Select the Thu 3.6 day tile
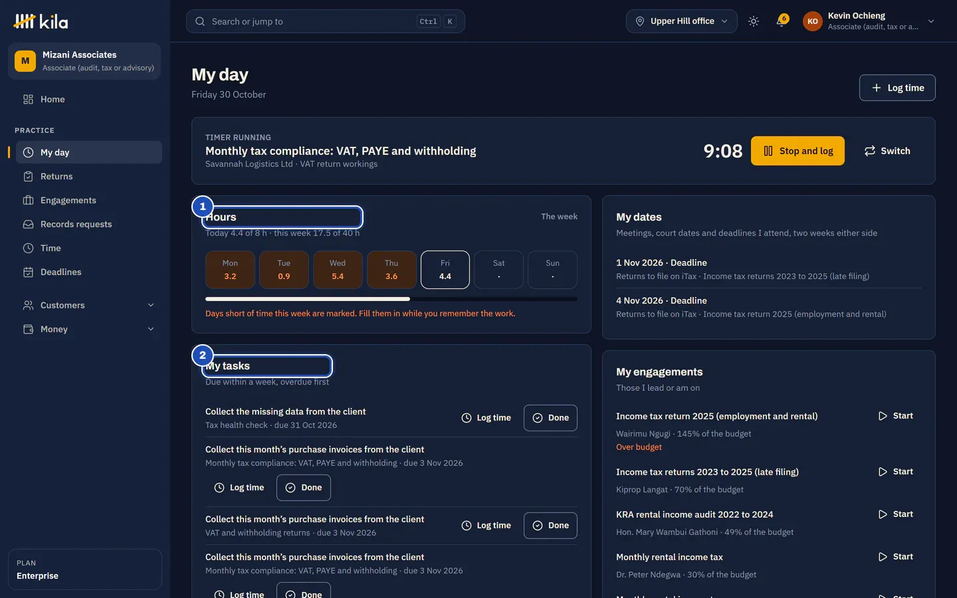This screenshot has height=598, width=957. [391, 270]
